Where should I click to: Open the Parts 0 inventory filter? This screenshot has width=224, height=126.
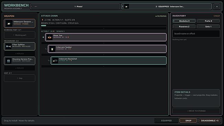pyautogui.click(x=208, y=21)
